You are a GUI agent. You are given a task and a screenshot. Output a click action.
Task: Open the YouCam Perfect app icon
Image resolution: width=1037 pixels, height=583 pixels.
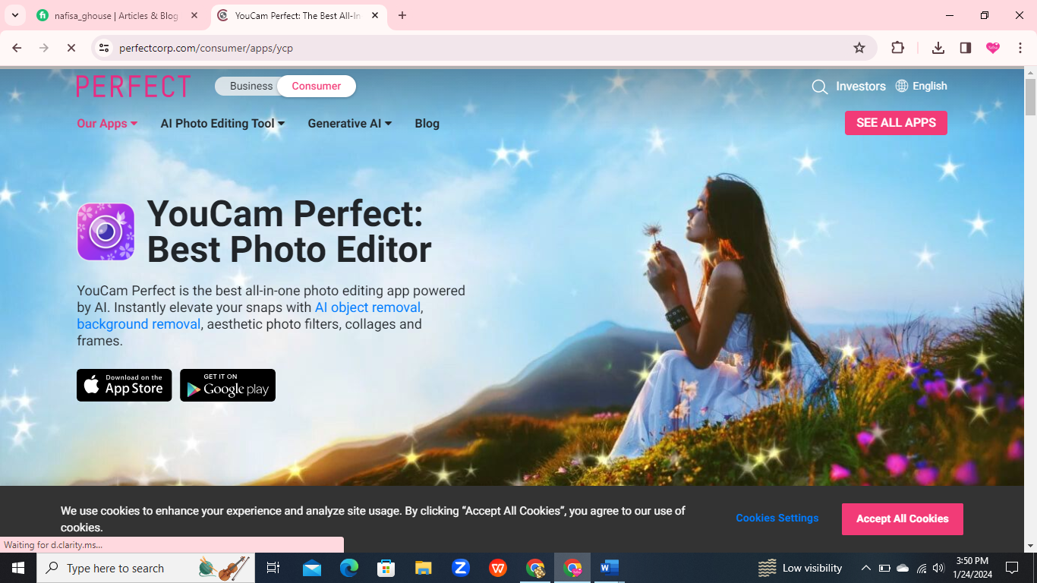tap(106, 232)
